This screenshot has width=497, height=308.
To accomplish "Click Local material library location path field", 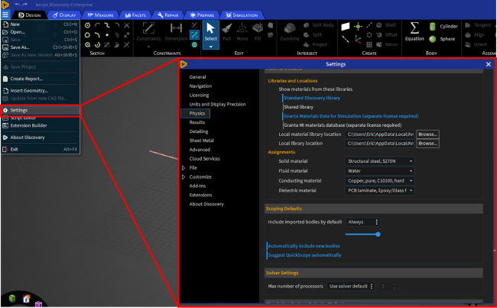I will tap(380, 135).
